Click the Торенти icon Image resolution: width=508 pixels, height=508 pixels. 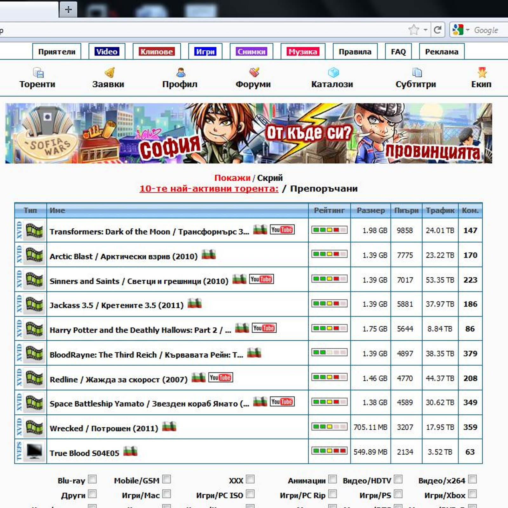click(38, 73)
